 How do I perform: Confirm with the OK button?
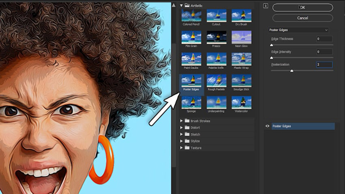[x=302, y=7]
